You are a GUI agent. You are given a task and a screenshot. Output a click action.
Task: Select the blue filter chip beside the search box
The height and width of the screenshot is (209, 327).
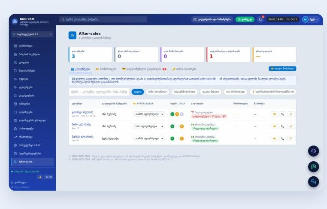(138, 92)
